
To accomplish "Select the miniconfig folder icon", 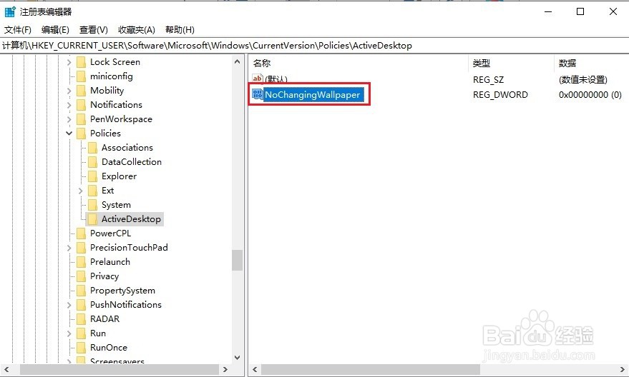I will pos(81,76).
